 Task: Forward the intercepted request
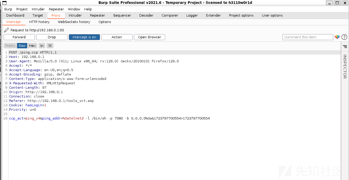19,37
